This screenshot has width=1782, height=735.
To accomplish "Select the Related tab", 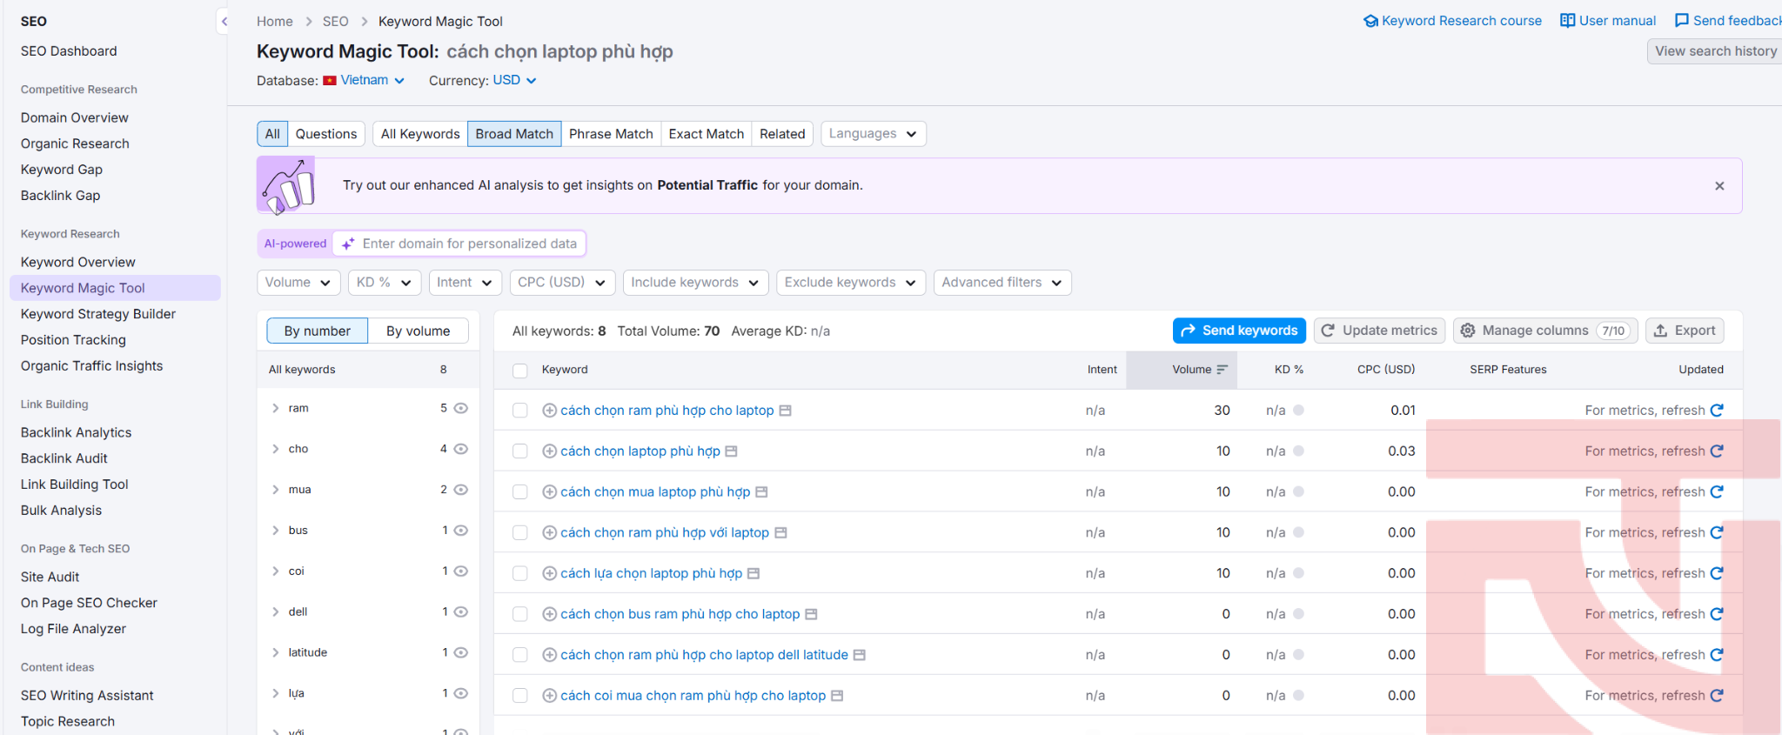I will tap(782, 134).
